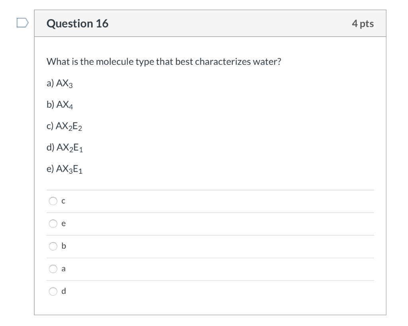Click the letter b option row

point(63,246)
